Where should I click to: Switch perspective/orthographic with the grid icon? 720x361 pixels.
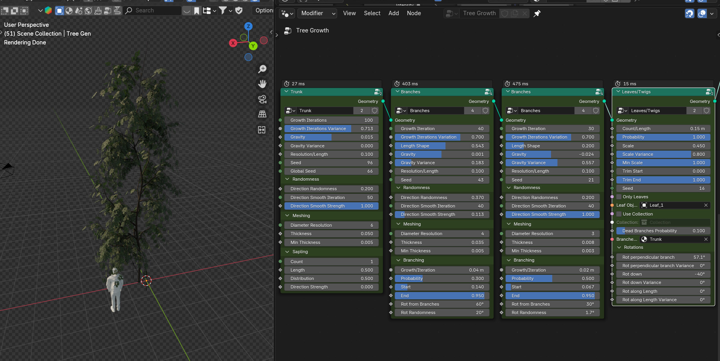[262, 114]
